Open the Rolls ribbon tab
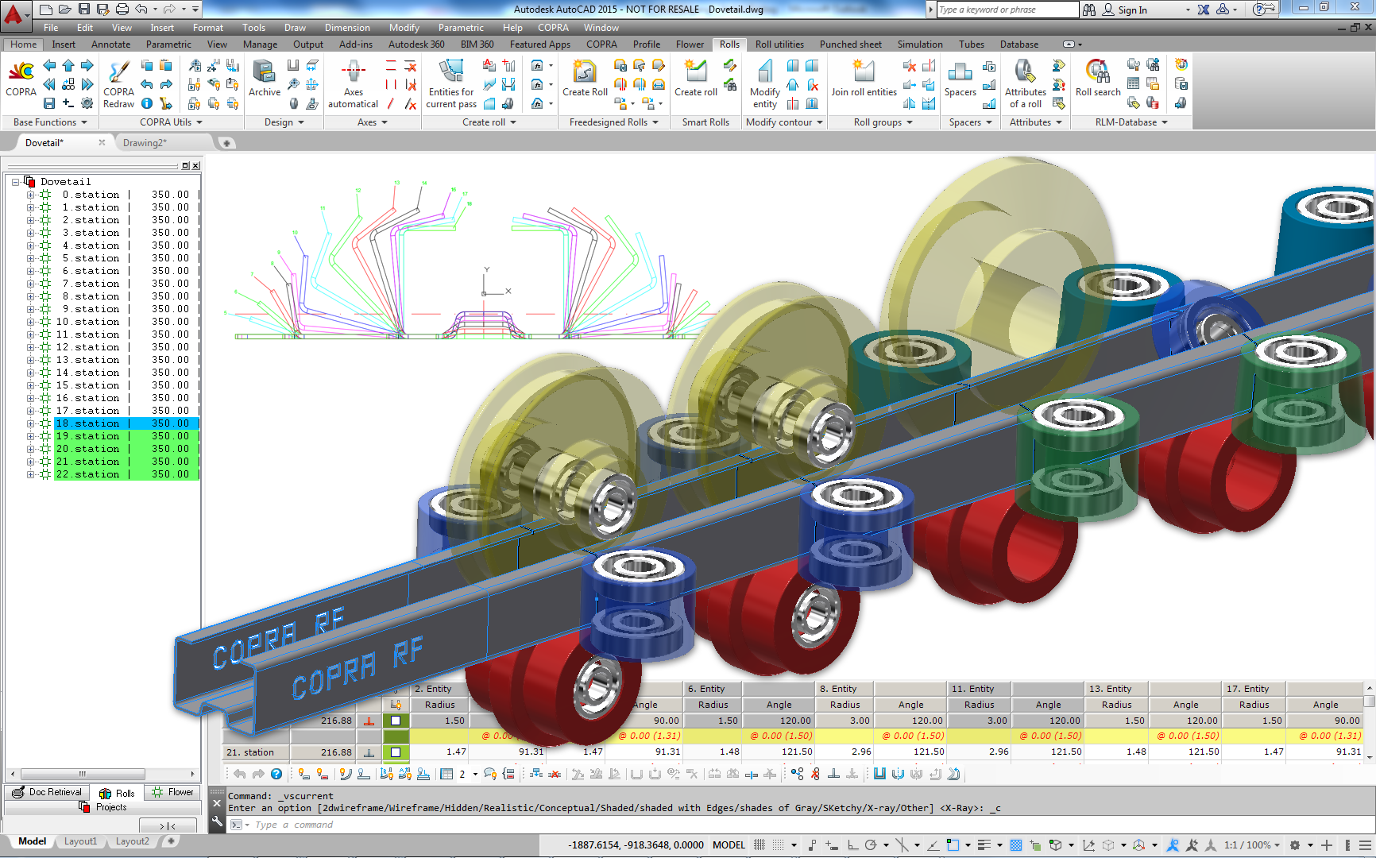This screenshot has height=858, width=1376. 729,44
